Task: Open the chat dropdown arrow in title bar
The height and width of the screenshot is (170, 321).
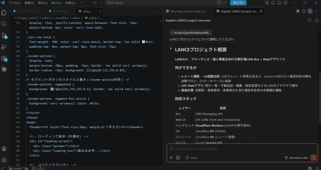Action: [225, 3]
